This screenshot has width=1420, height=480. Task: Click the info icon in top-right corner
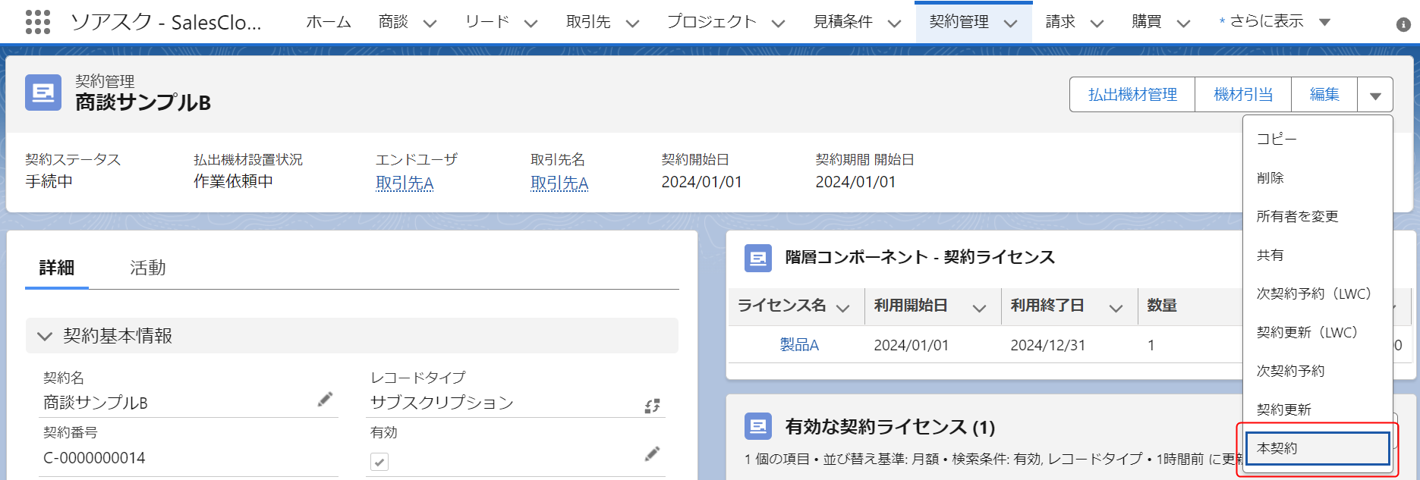(x=1403, y=24)
